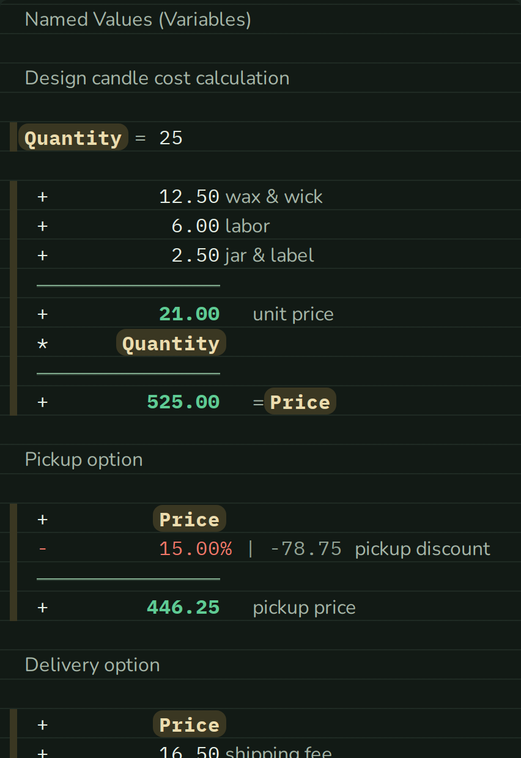Select the 21.00 unit price result
This screenshot has width=521, height=758.
(x=189, y=314)
